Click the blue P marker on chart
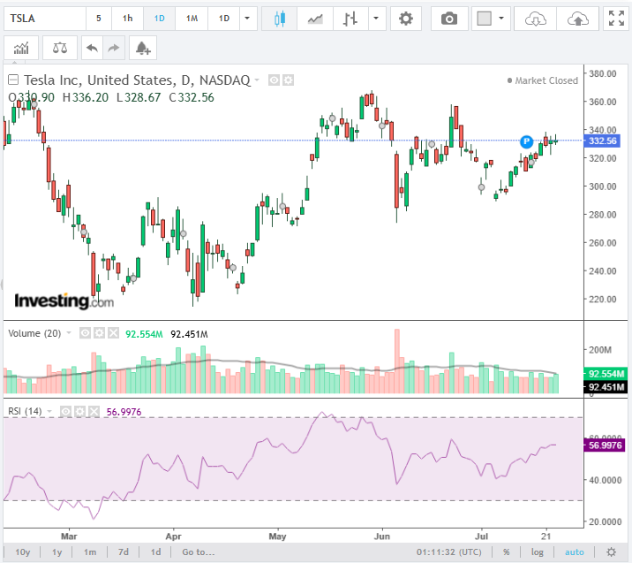 point(526,141)
